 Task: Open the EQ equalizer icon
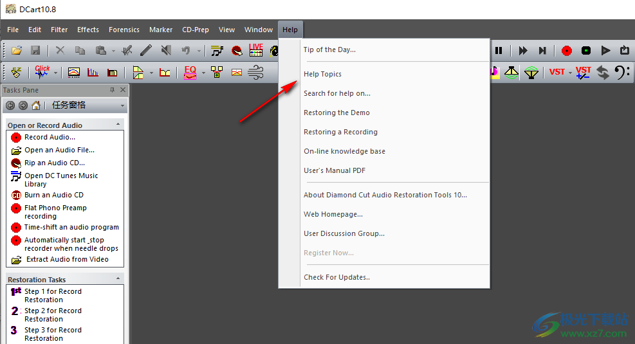point(190,73)
